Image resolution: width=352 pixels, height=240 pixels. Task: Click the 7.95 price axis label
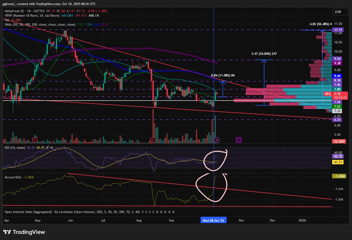(x=337, y=85)
